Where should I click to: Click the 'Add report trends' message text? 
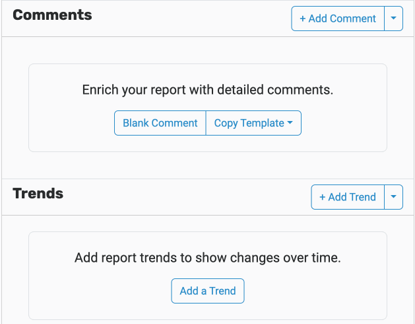click(x=208, y=258)
